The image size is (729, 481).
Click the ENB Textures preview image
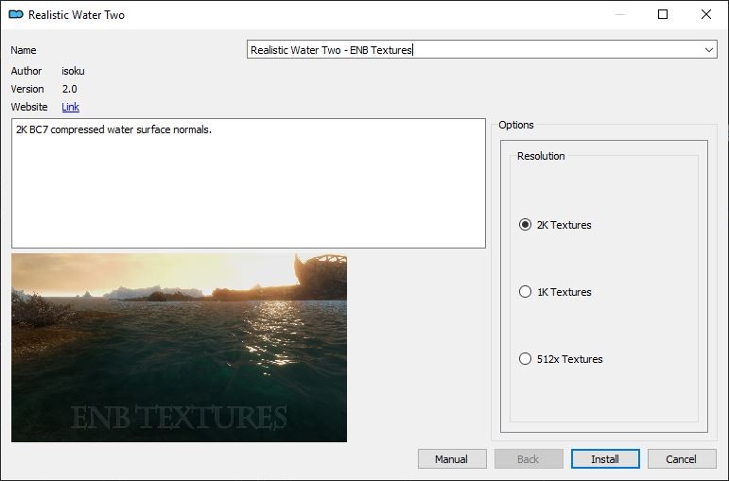point(179,348)
